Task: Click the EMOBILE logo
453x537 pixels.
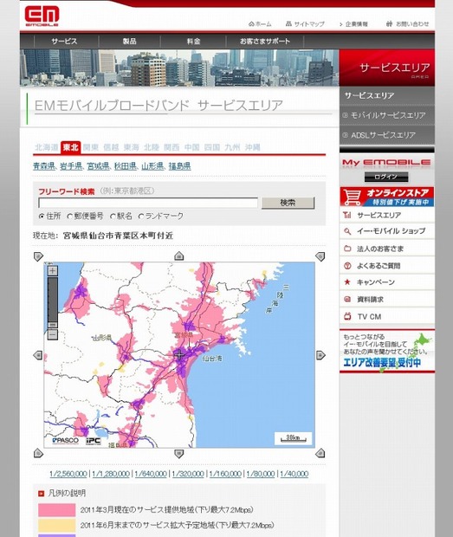Action: coord(42,16)
